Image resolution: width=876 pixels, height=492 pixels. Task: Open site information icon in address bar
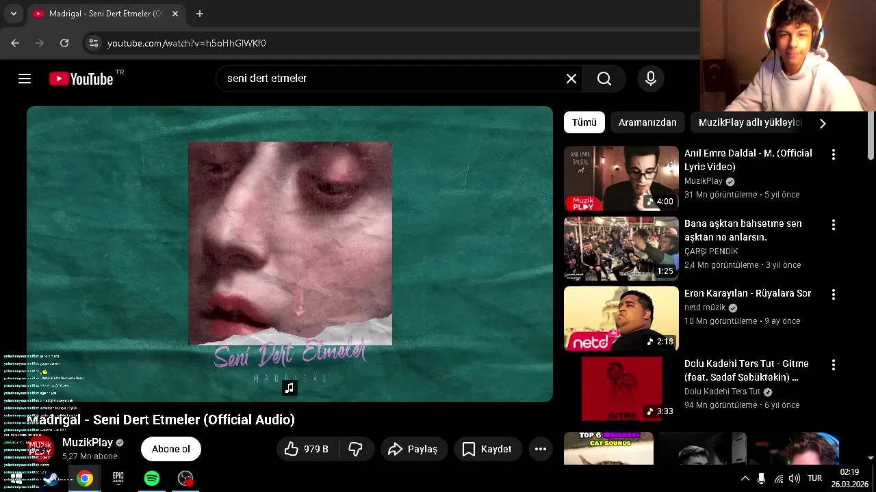click(94, 43)
